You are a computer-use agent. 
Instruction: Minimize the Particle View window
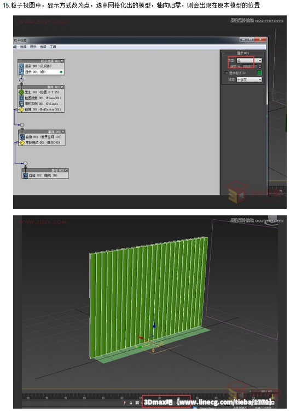(x=243, y=39)
